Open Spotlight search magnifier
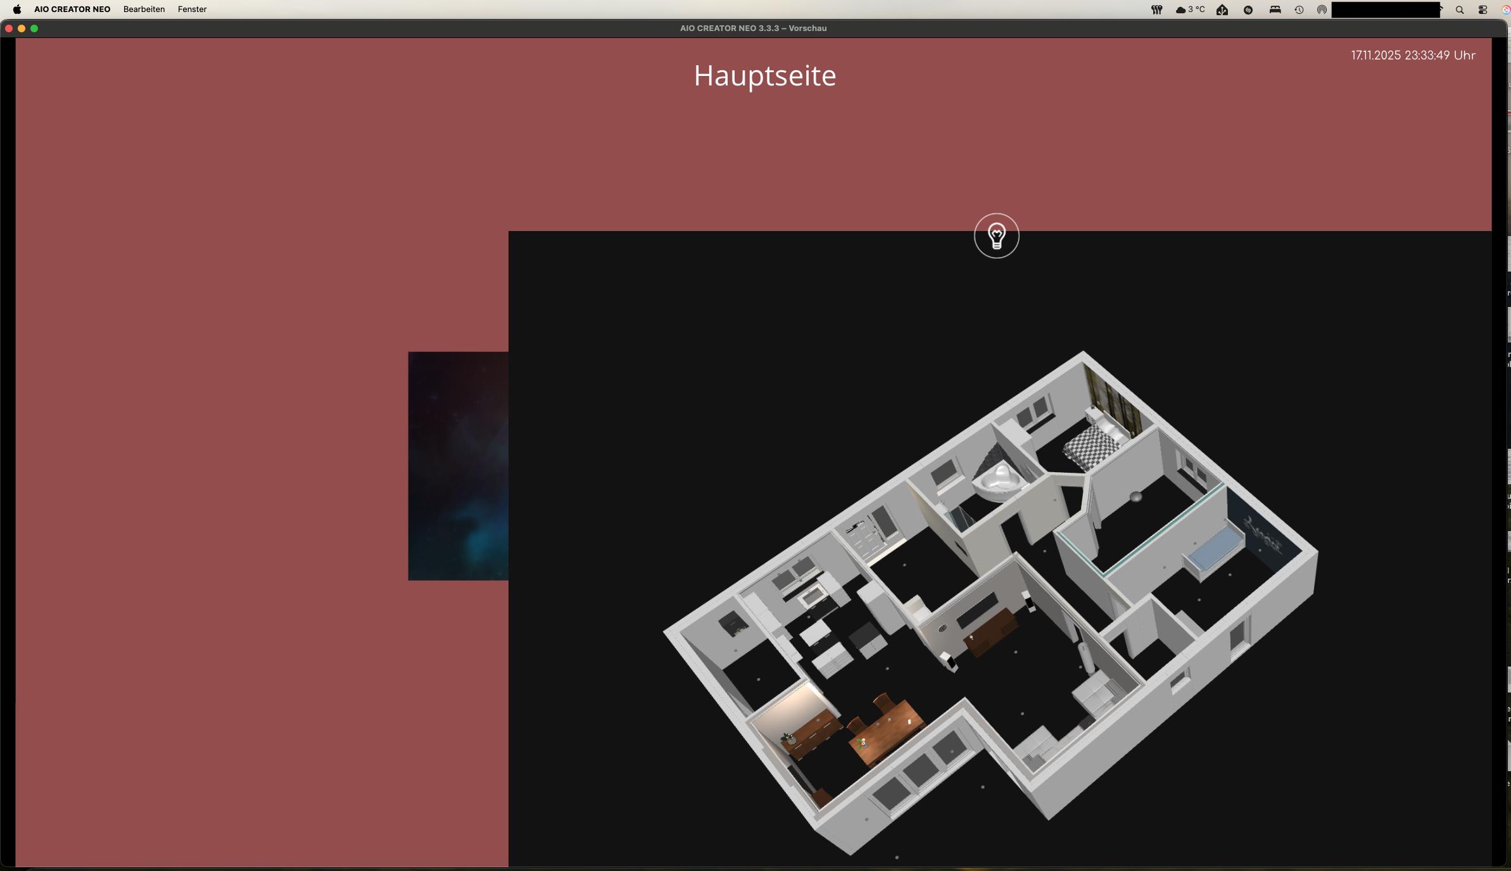Image resolution: width=1511 pixels, height=871 pixels. [1460, 9]
